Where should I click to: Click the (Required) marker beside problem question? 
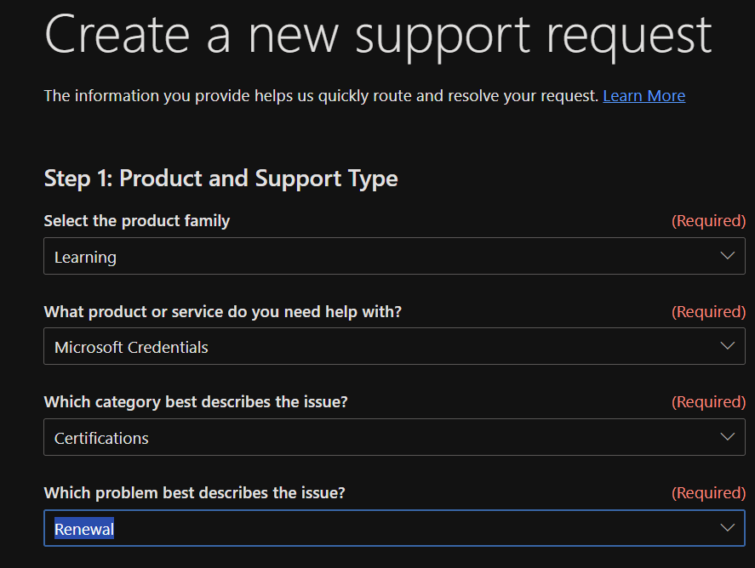[x=708, y=493]
